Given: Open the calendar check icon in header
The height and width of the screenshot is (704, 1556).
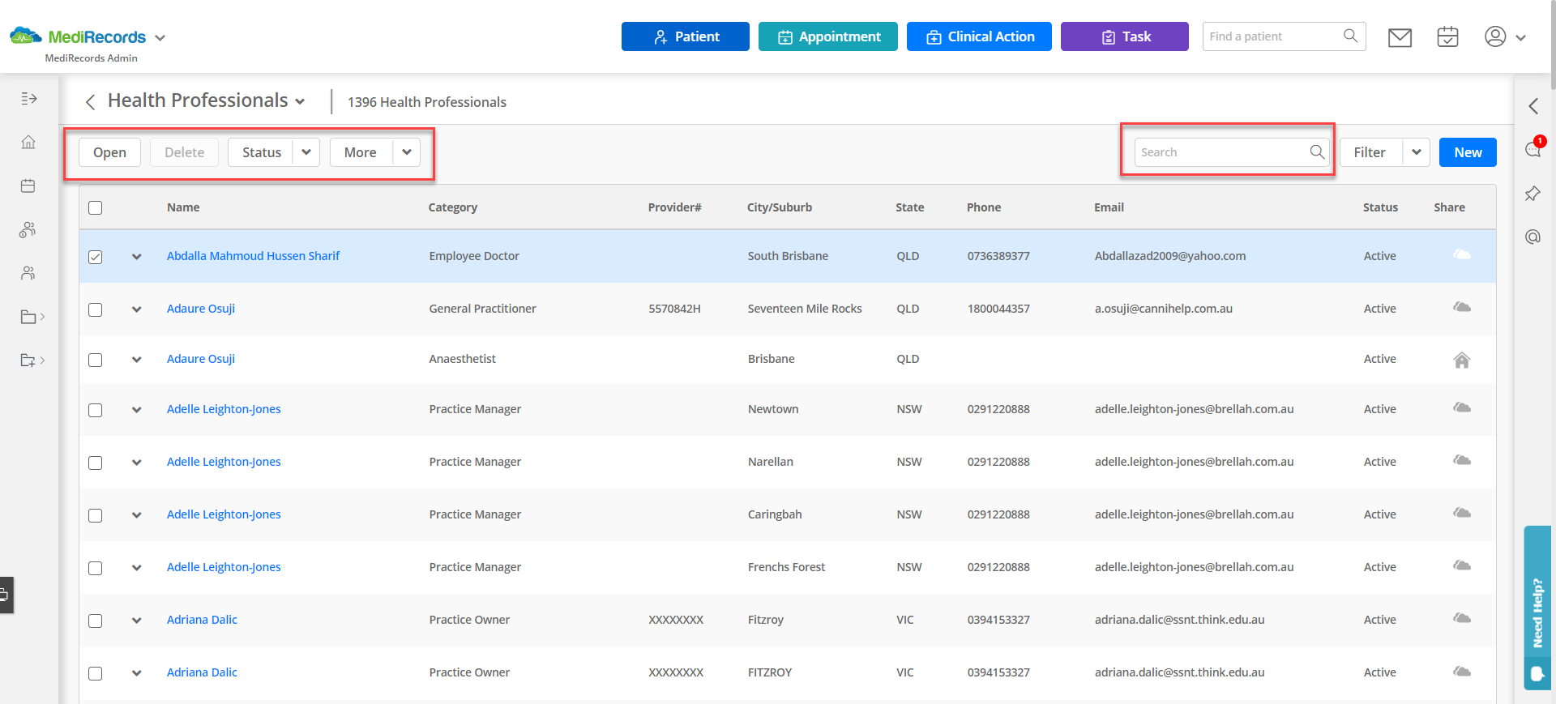Looking at the screenshot, I should pos(1447,37).
